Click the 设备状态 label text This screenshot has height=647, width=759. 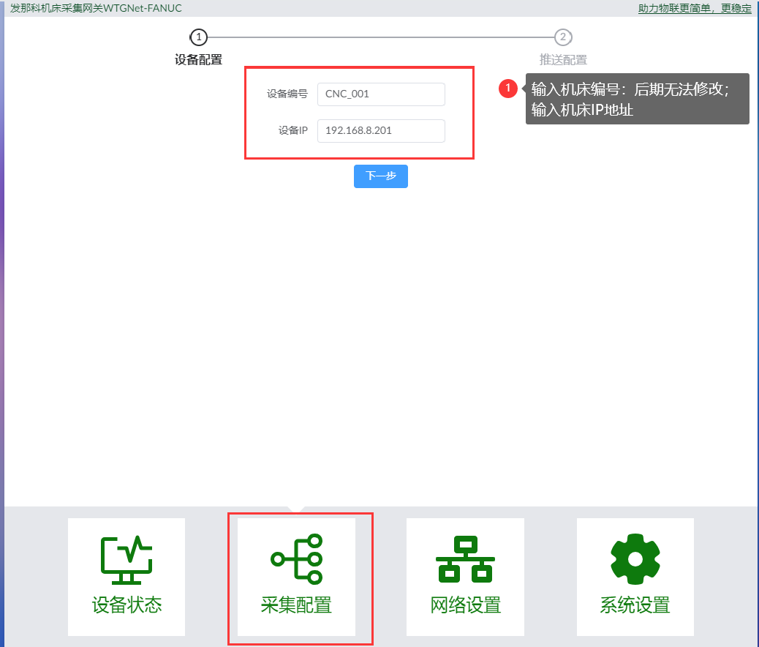[x=126, y=605]
